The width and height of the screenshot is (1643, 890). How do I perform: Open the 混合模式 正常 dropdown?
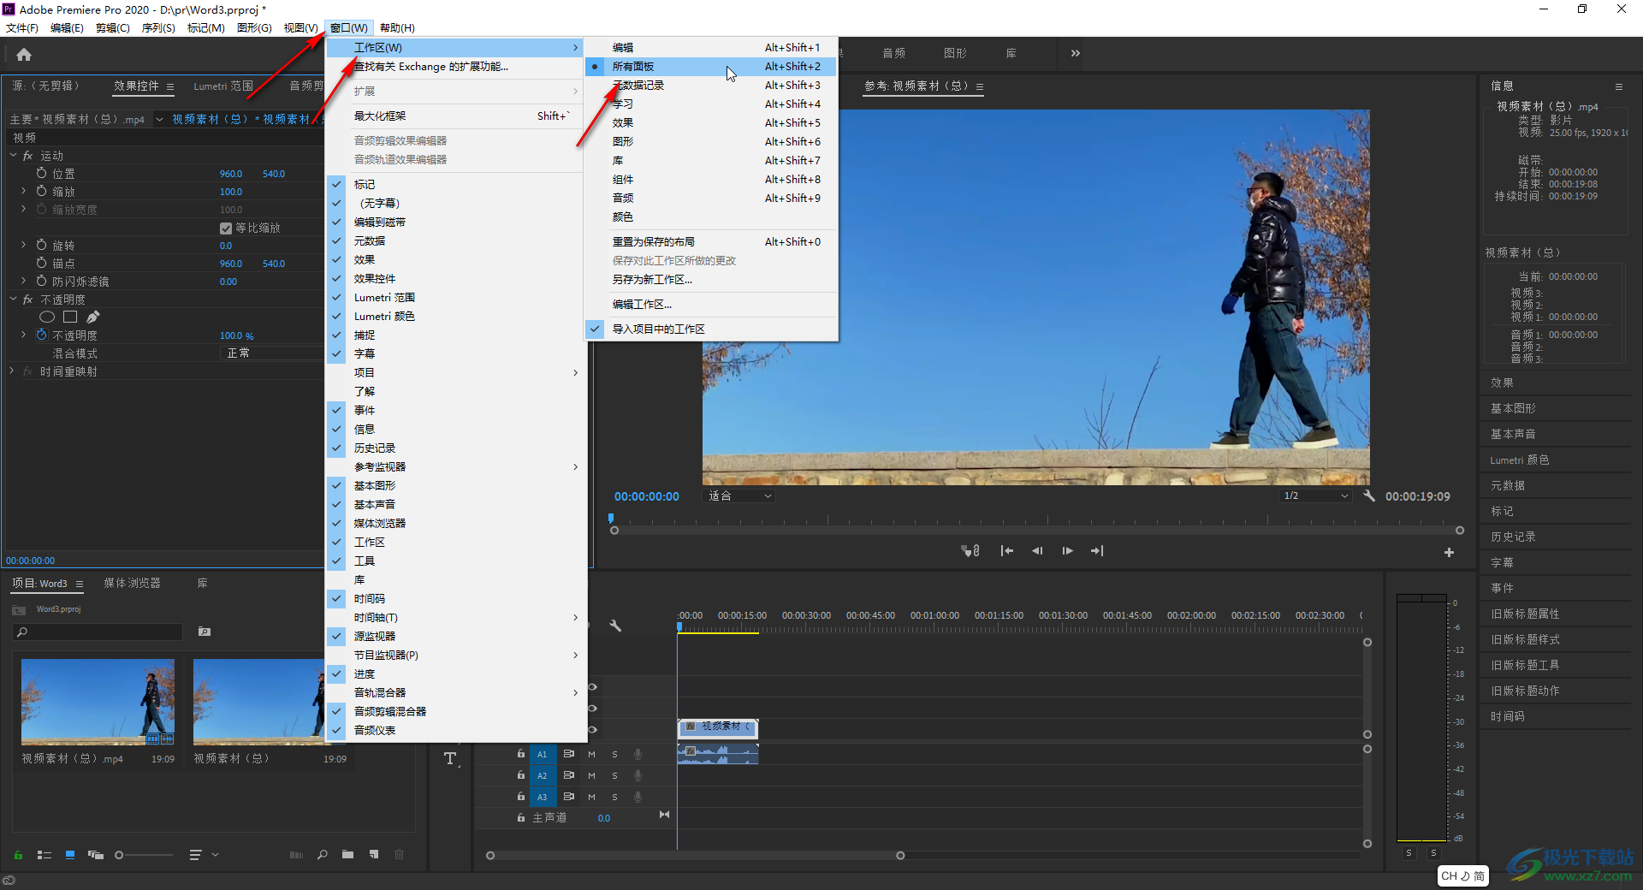271,353
